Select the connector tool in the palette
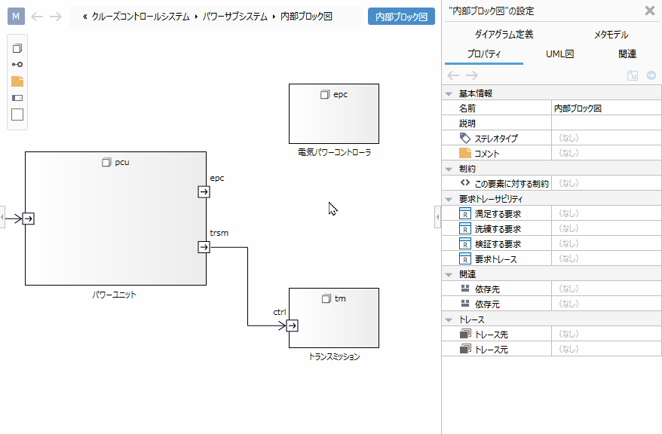Image resolution: width=662 pixels, height=434 pixels. (17, 65)
